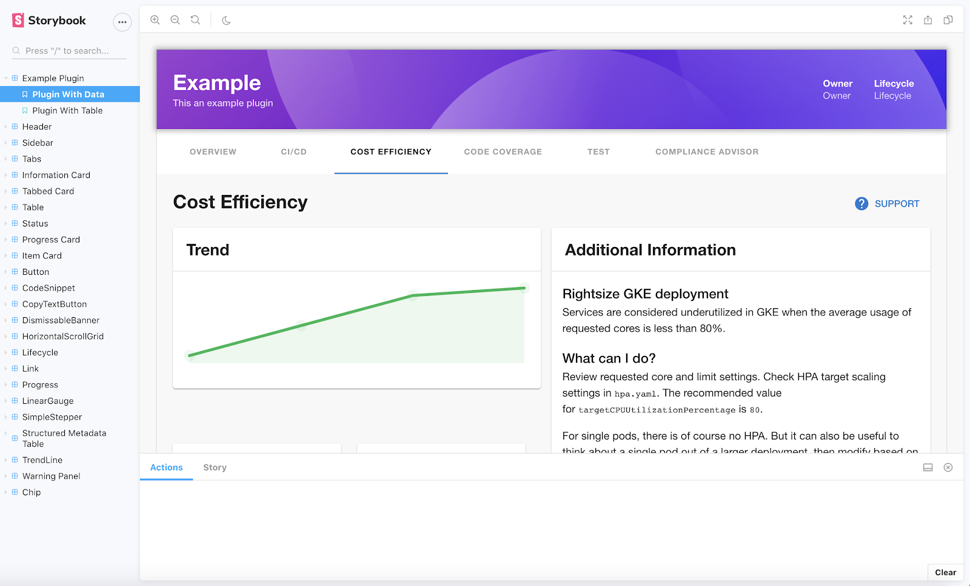
Task: Change addons panel orientation icon
Action: (x=928, y=467)
